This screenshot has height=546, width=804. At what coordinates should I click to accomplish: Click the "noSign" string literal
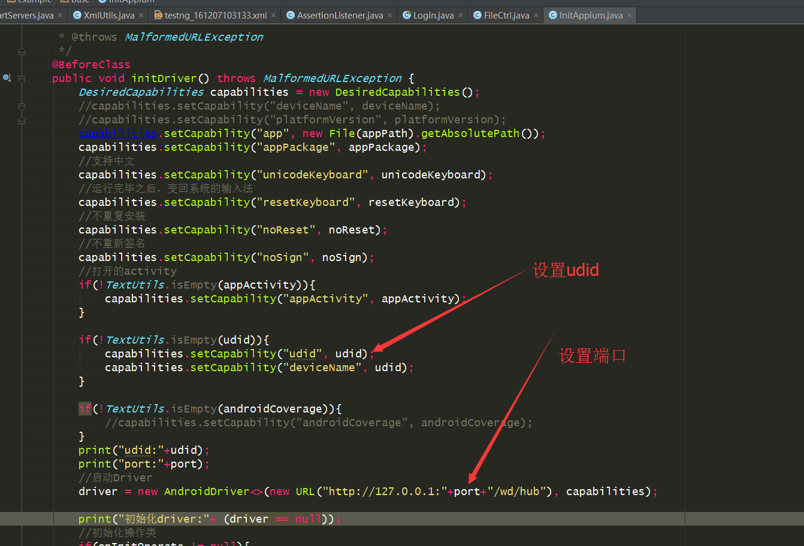(283, 257)
